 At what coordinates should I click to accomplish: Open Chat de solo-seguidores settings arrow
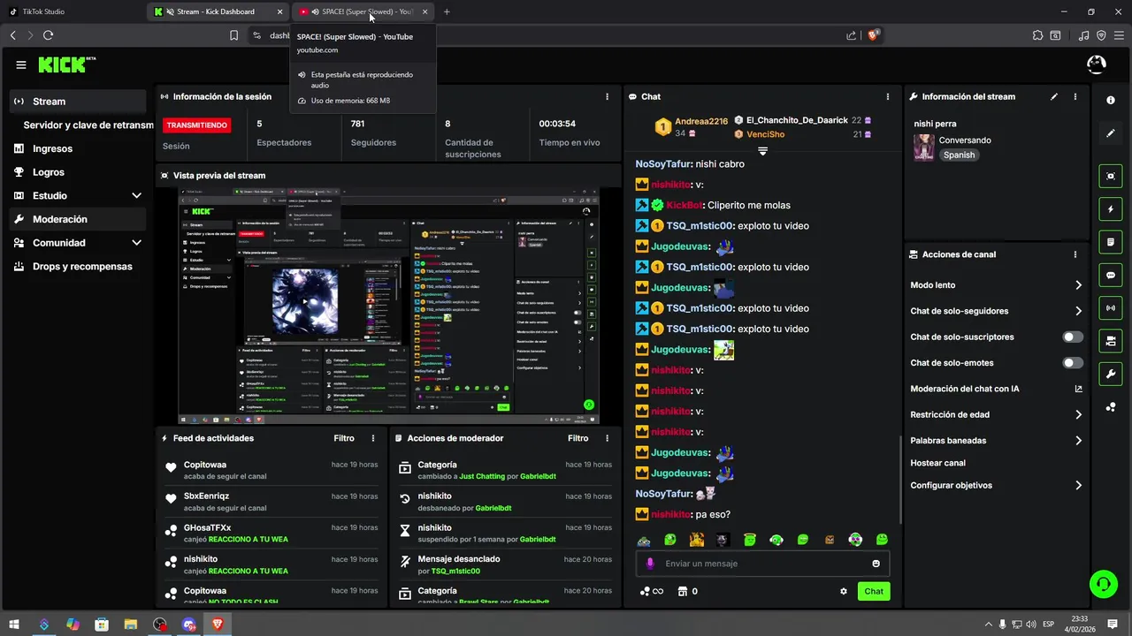pos(1078,311)
